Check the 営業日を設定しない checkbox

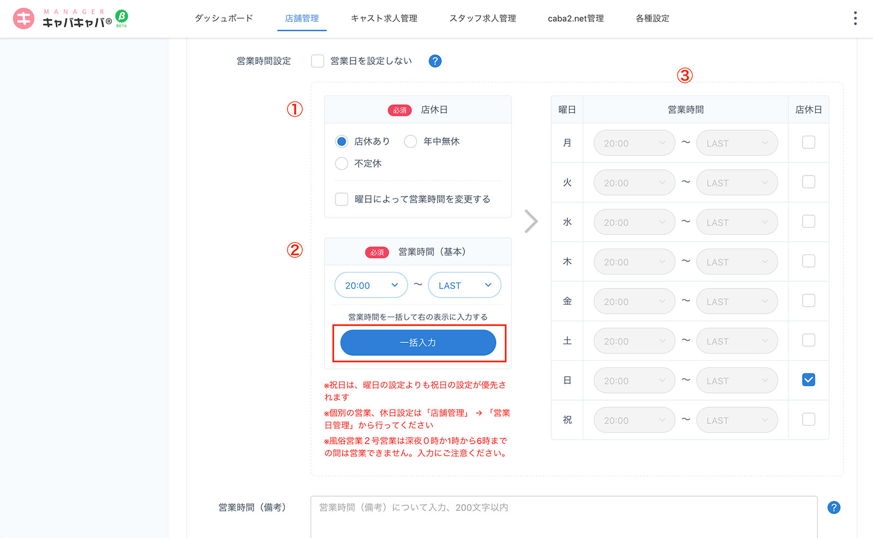[x=318, y=61]
